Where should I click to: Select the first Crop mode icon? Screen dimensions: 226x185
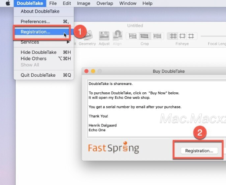[x=133, y=36]
